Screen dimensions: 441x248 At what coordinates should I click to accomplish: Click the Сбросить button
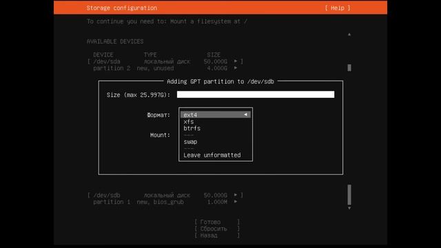[x=217, y=229]
